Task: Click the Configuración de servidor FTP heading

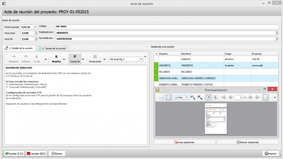Action: click(24, 93)
